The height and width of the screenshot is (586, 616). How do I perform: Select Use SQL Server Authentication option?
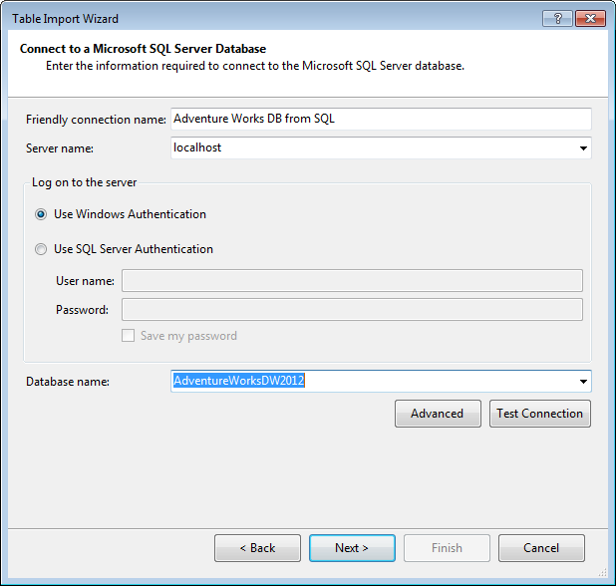click(41, 249)
